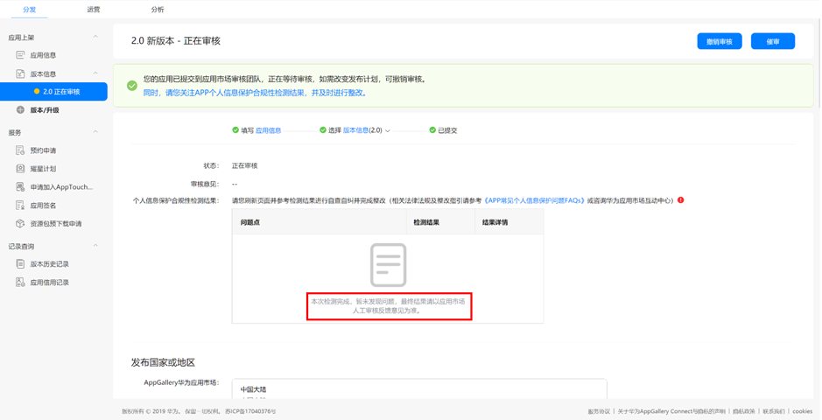Switch to the 分析 tab
The width and height of the screenshot is (822, 420).
coord(158,10)
